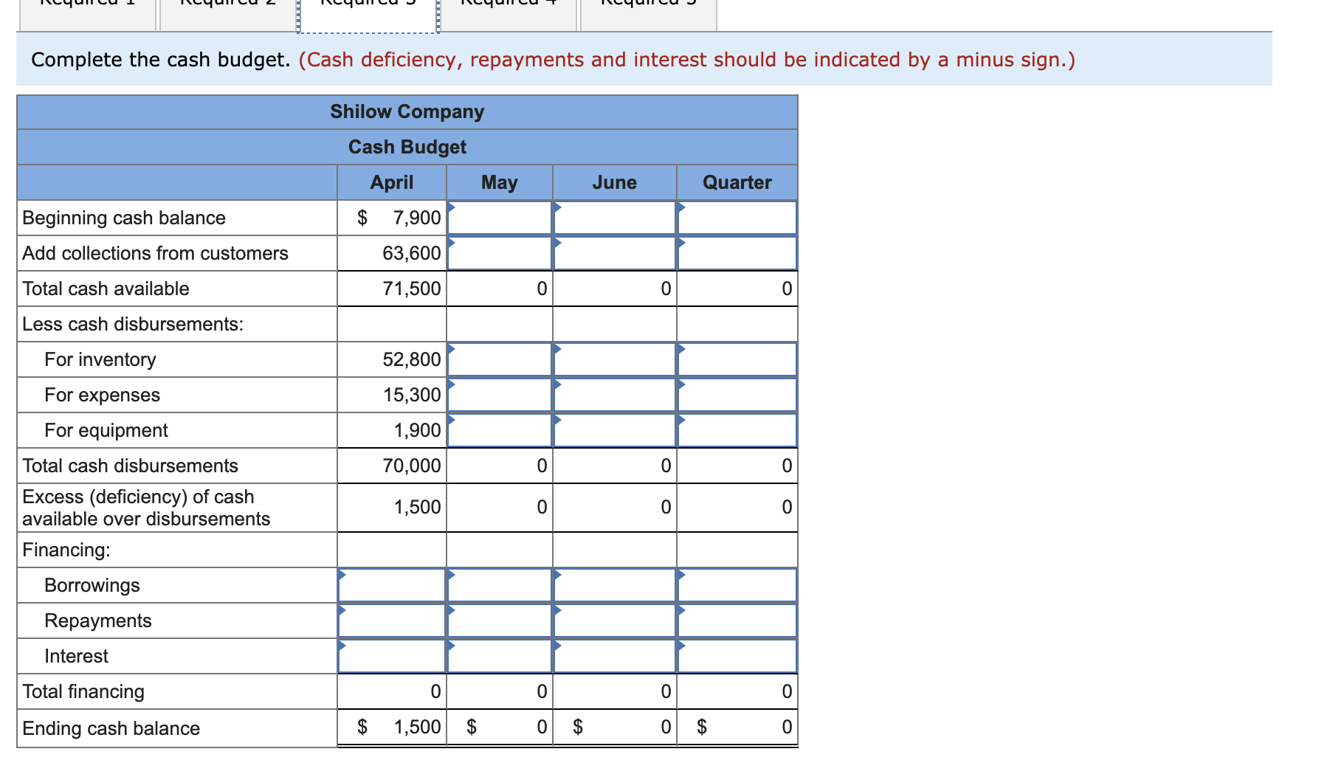Click Quarter For equipment input cell
This screenshot has height=760, width=1330.
pos(737,430)
